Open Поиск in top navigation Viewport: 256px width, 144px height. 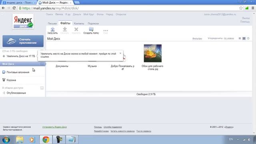49,14
